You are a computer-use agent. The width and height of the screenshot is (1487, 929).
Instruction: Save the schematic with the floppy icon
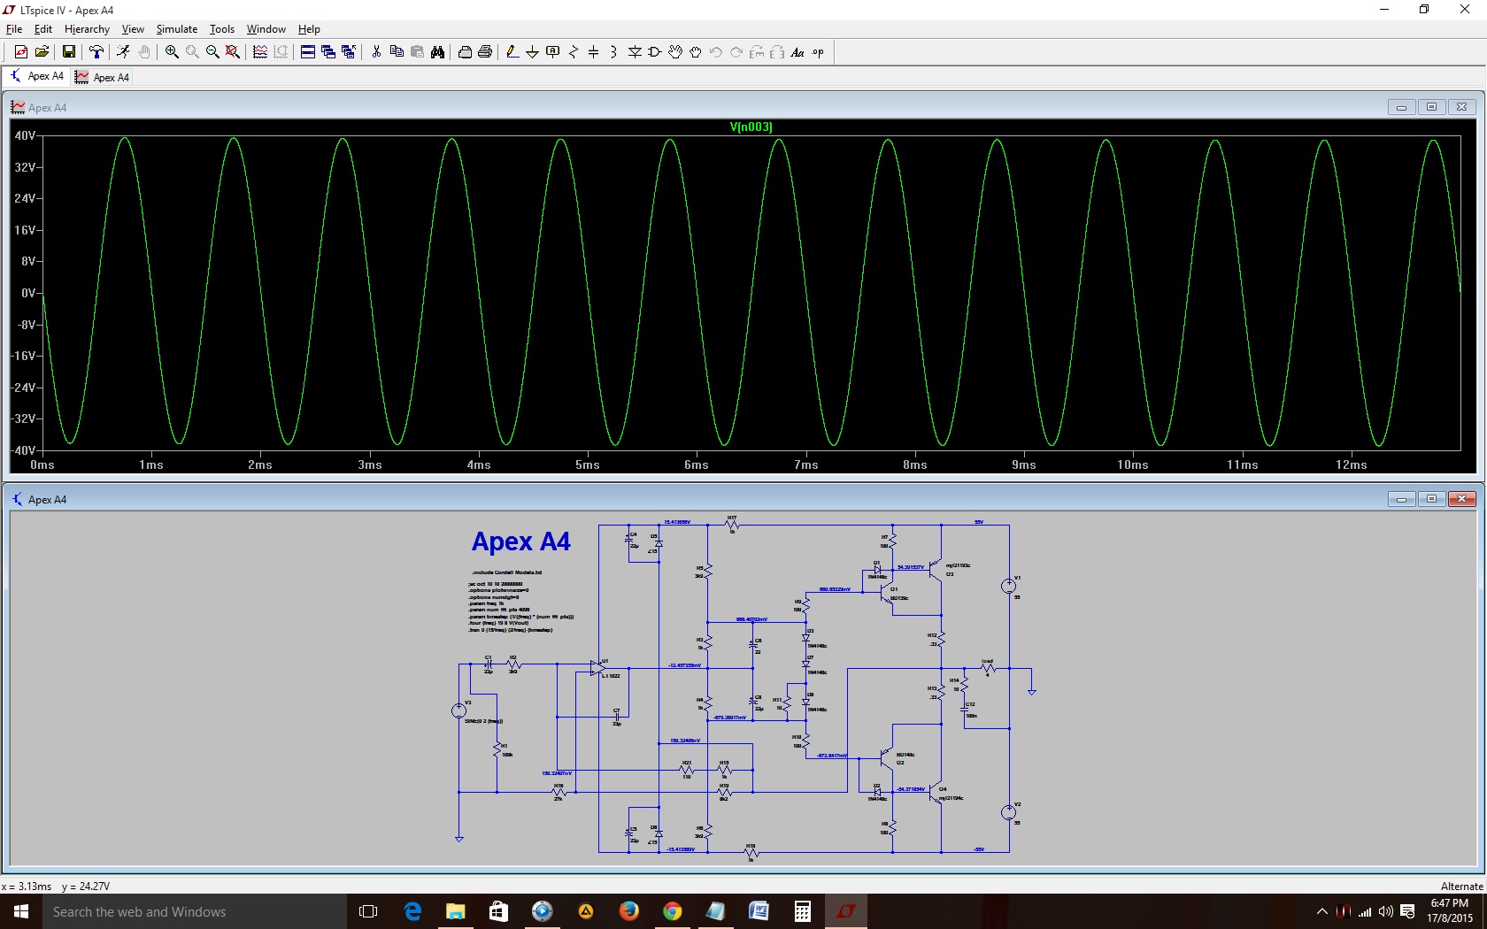pyautogui.click(x=68, y=52)
